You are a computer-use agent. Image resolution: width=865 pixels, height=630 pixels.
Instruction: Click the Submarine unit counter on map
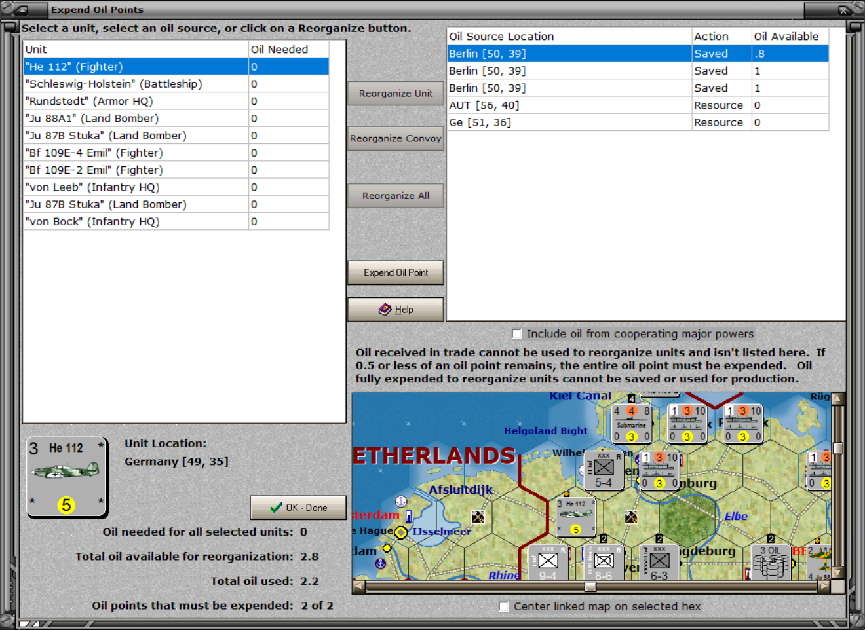pyautogui.click(x=632, y=424)
